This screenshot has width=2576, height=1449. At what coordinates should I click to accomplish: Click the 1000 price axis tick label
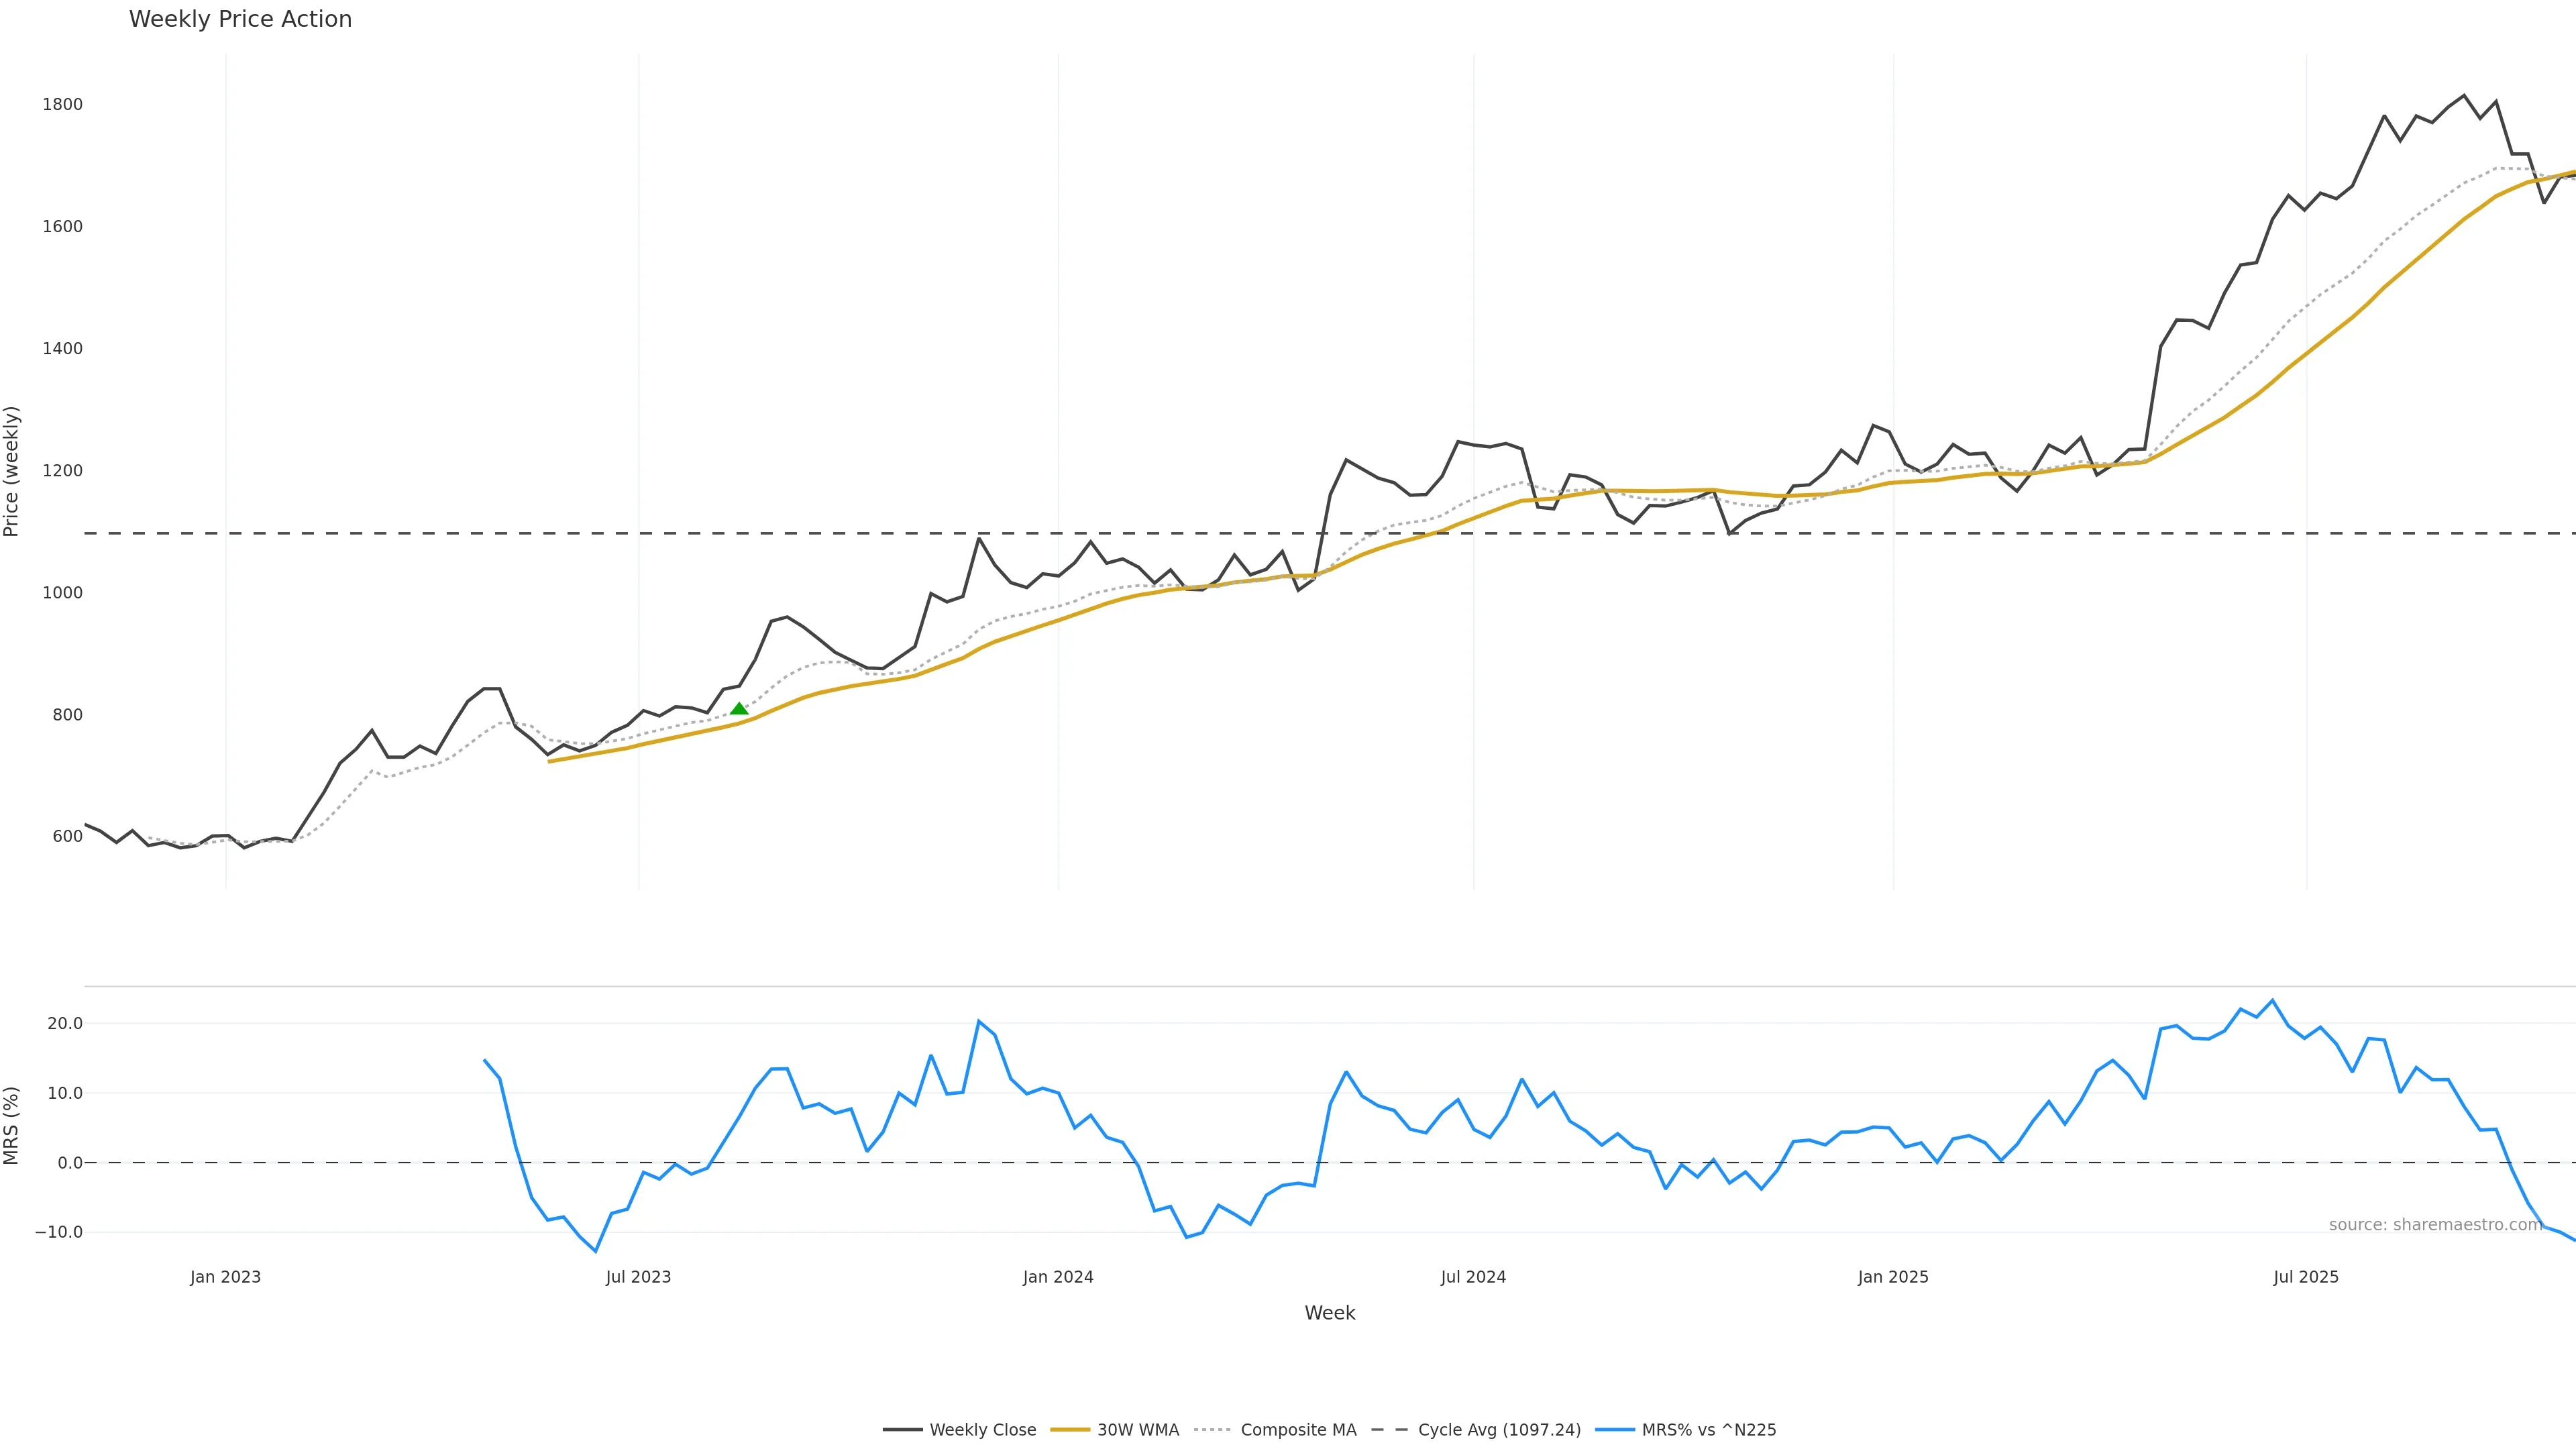(x=62, y=593)
